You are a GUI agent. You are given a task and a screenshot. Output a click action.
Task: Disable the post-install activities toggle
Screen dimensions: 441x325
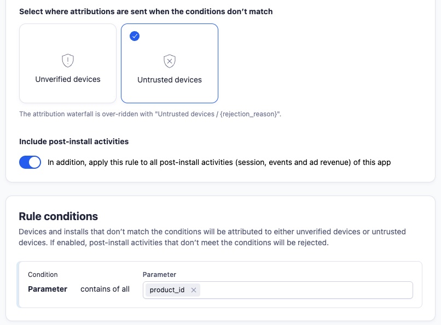[x=30, y=162]
